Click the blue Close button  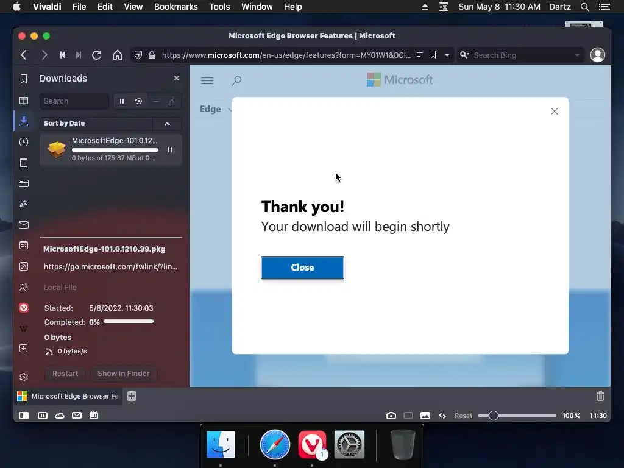pos(302,268)
